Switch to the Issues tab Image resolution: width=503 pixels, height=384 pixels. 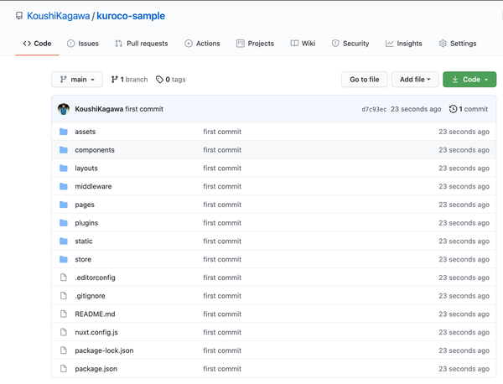tap(83, 44)
